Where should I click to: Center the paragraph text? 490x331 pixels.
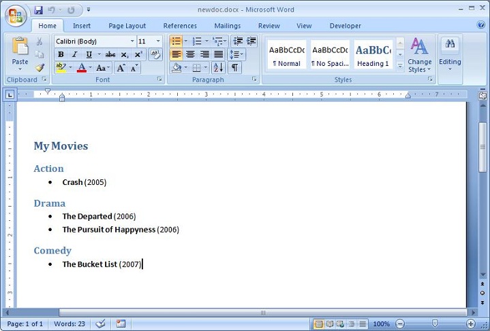[190, 54]
